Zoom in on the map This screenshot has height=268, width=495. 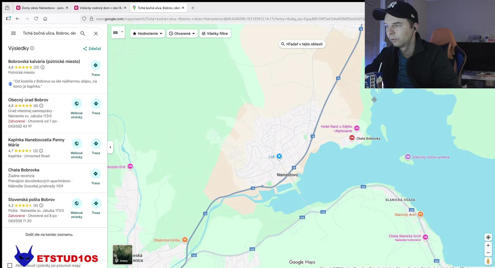[488, 246]
